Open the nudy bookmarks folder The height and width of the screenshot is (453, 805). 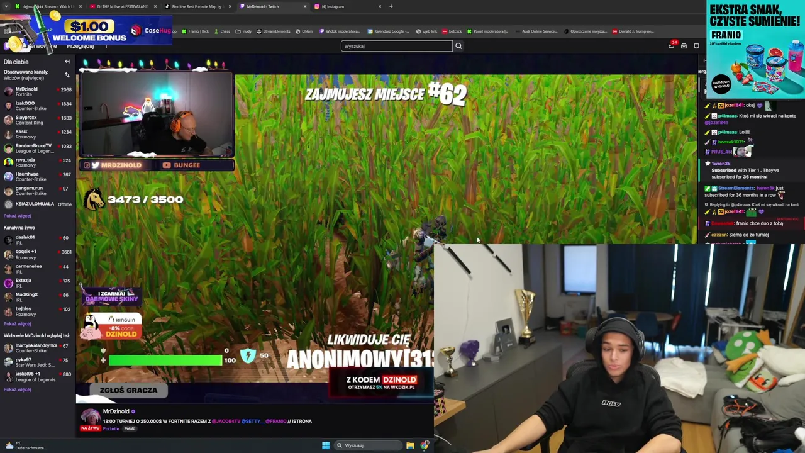click(244, 31)
